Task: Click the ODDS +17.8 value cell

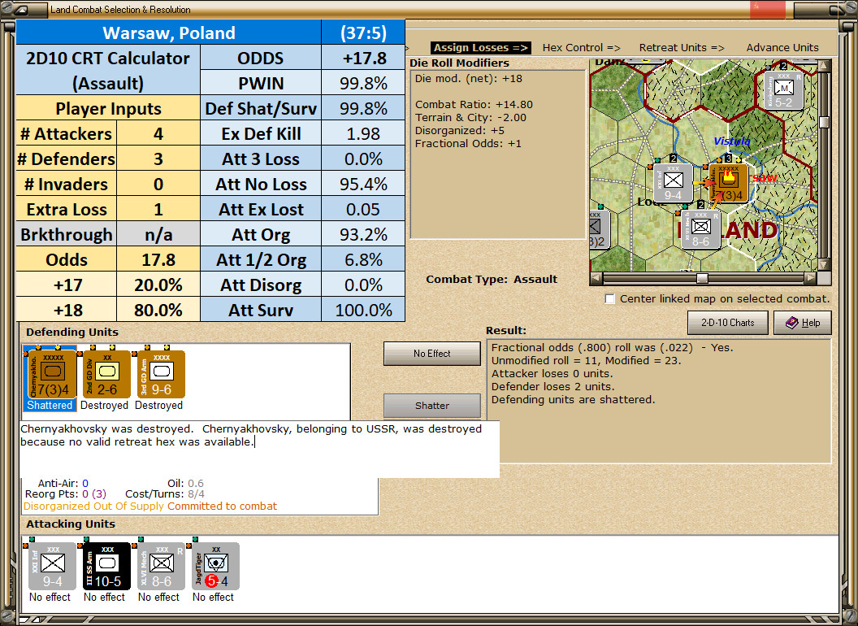Action: click(363, 58)
